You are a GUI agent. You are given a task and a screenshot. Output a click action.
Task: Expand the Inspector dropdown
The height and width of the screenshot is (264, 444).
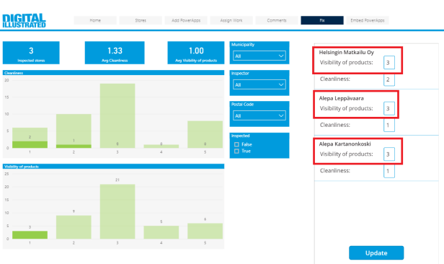pyautogui.click(x=259, y=84)
